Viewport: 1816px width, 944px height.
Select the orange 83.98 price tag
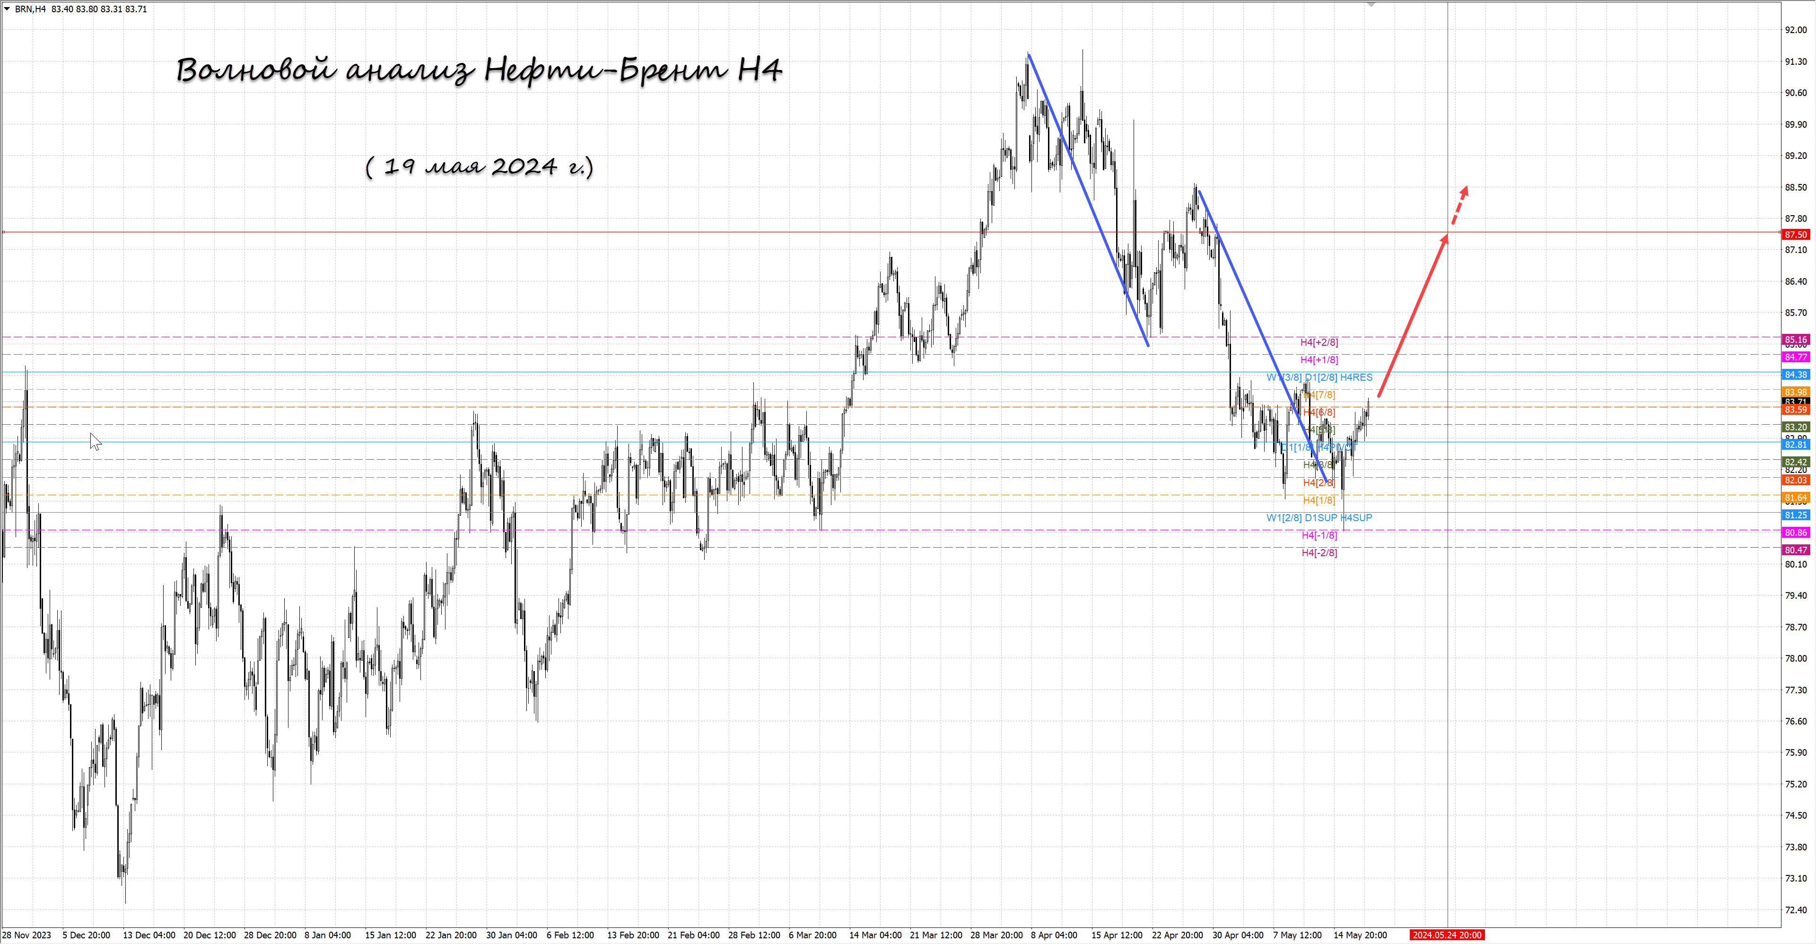click(x=1796, y=392)
